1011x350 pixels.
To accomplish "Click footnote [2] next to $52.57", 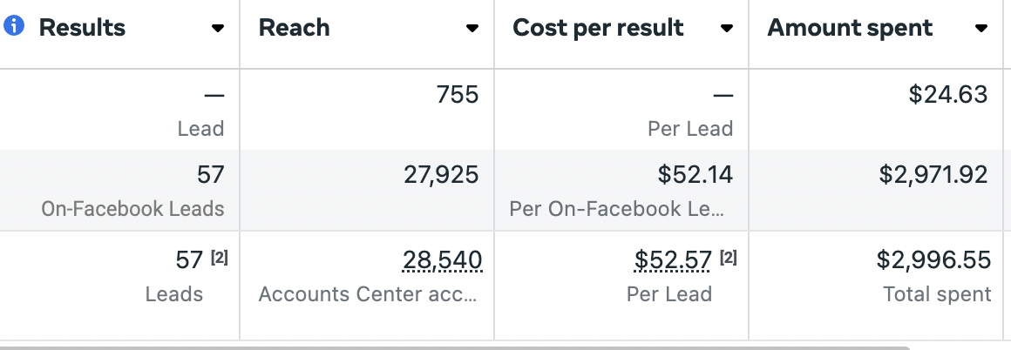I will pos(728,258).
